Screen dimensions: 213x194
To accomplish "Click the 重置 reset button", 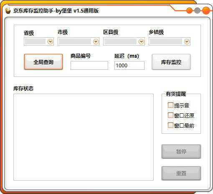I will (181, 173).
